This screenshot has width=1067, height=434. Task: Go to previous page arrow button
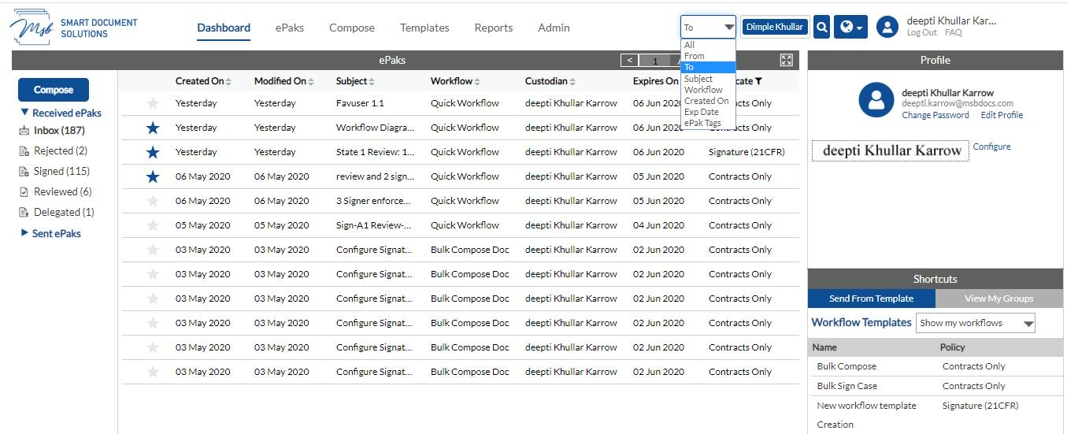[629, 61]
